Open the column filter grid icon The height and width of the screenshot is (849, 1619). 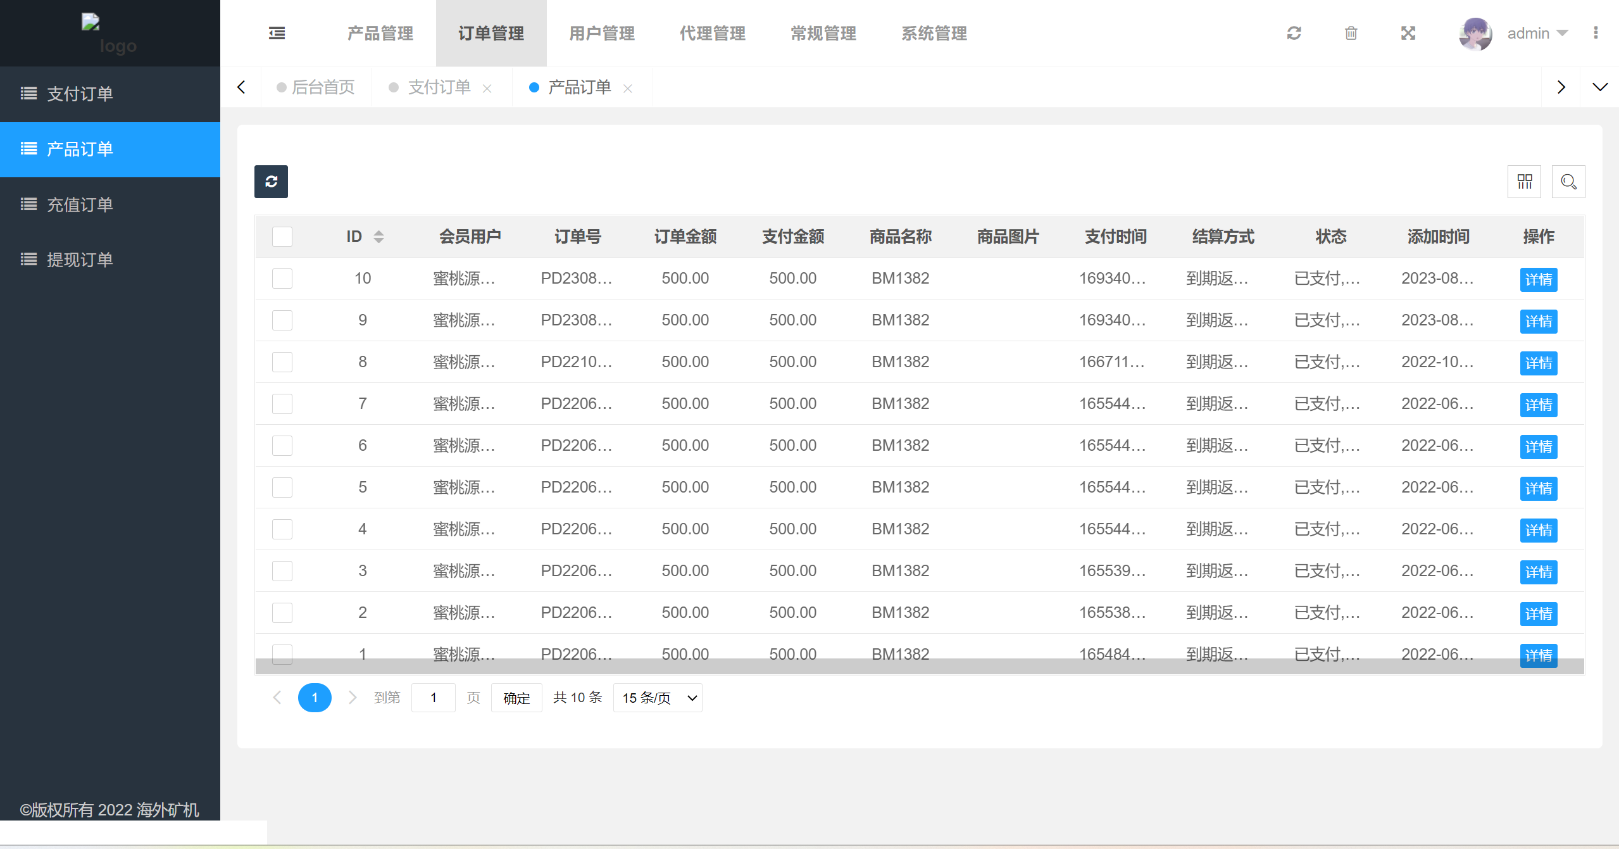[1524, 182]
